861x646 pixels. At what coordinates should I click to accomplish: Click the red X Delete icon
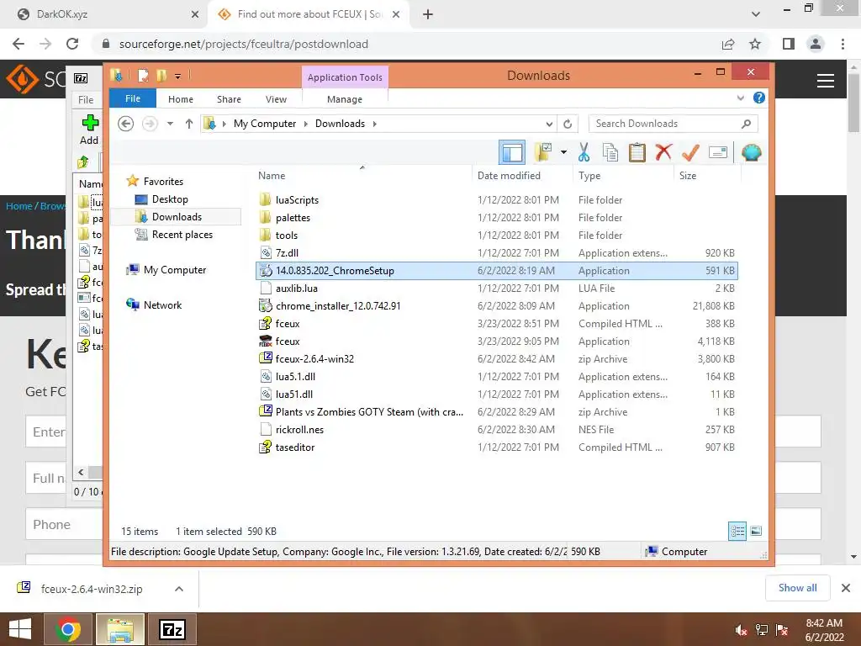(663, 152)
